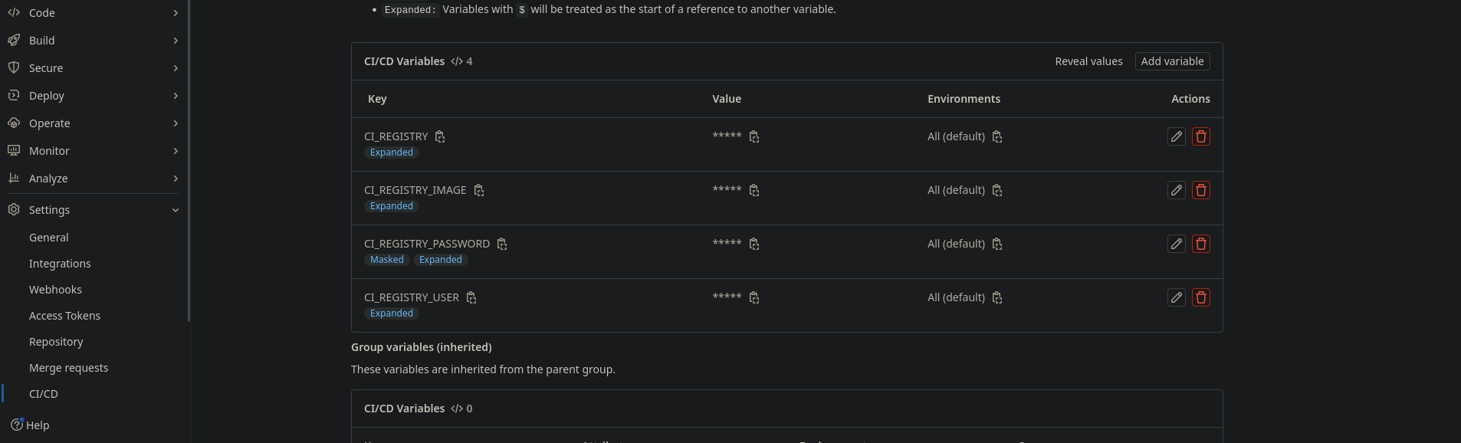Copy environment of CI_REGISTRY variable
The width and height of the screenshot is (1461, 443).
coord(997,136)
